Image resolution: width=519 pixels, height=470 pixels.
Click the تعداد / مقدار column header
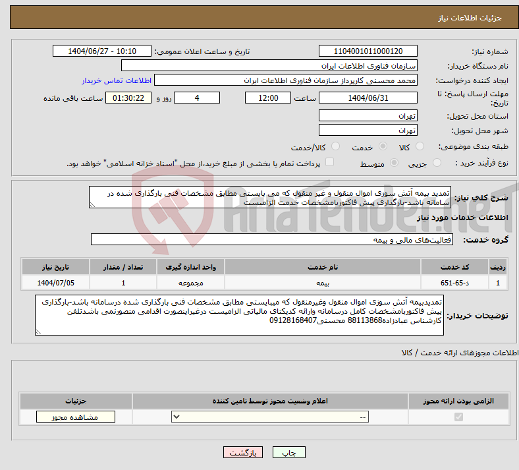(x=123, y=267)
